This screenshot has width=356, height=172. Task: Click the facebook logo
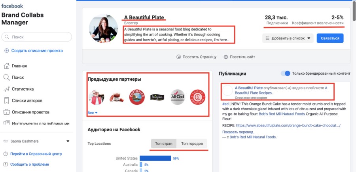coord(12,6)
